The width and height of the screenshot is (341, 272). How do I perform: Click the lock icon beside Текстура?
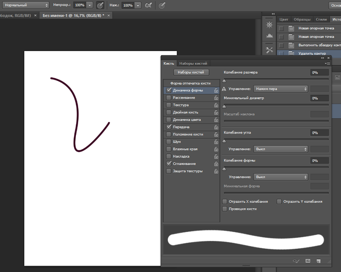(216, 105)
